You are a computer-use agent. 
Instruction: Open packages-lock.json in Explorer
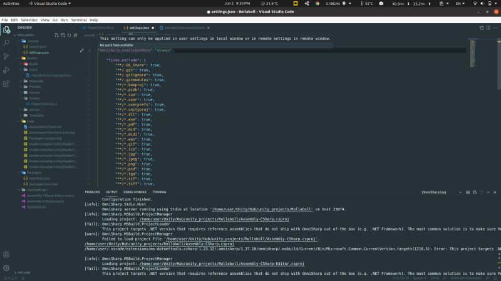43,184
